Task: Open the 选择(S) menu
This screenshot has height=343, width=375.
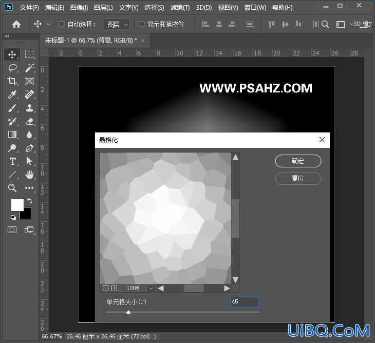Action: coord(154,8)
